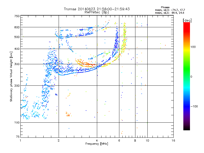204x153 pixels.
Task: Click the x-axis label '1'
Action: tap(20, 141)
